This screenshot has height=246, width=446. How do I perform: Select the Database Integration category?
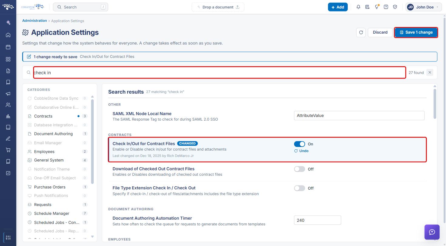pos(57,125)
